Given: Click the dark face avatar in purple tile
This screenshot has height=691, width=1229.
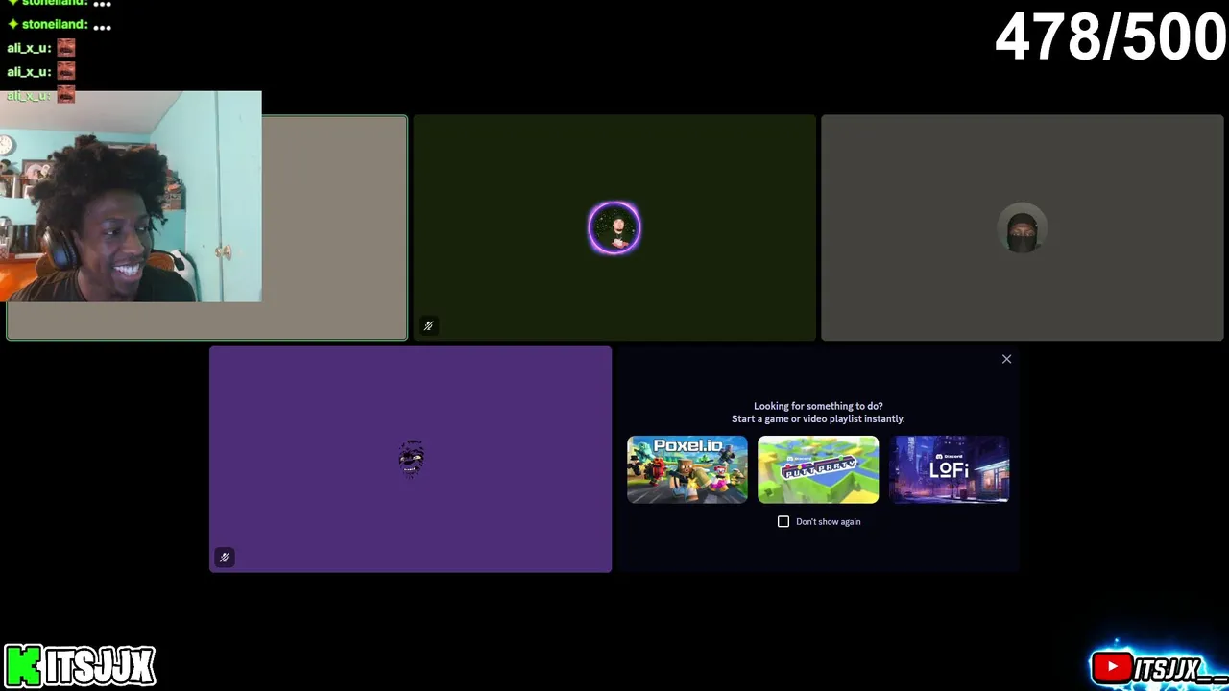Looking at the screenshot, I should (x=411, y=459).
